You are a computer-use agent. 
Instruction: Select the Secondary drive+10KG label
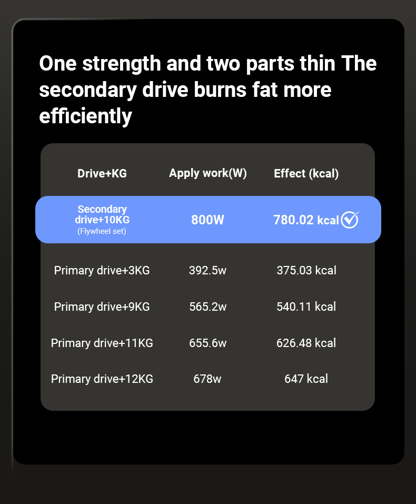click(x=102, y=214)
